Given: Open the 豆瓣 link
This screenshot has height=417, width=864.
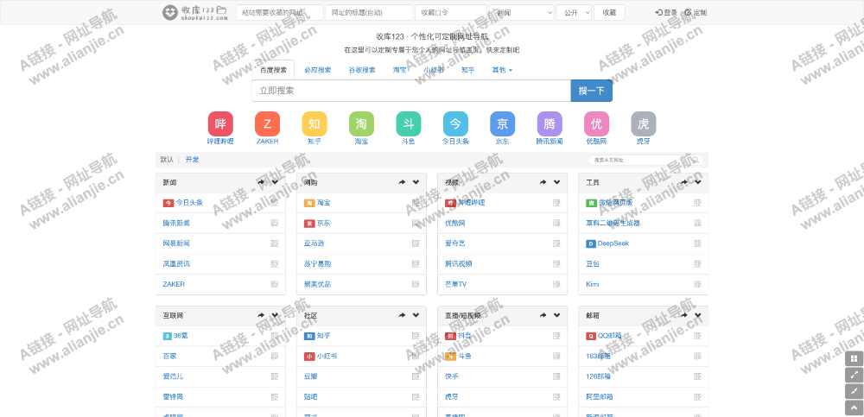Looking at the screenshot, I should (311, 376).
